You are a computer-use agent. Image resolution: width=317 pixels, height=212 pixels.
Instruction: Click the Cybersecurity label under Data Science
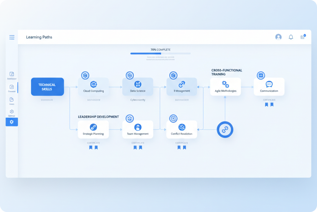tap(138, 100)
